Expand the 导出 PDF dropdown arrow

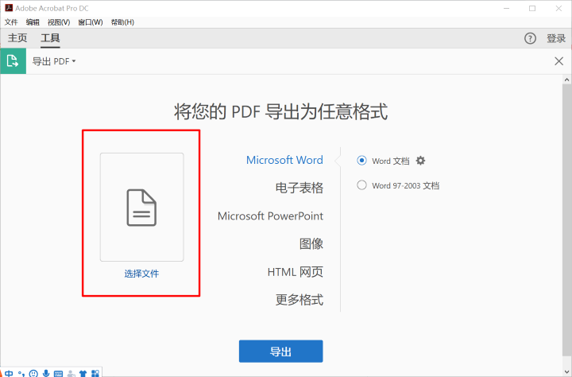(x=74, y=61)
